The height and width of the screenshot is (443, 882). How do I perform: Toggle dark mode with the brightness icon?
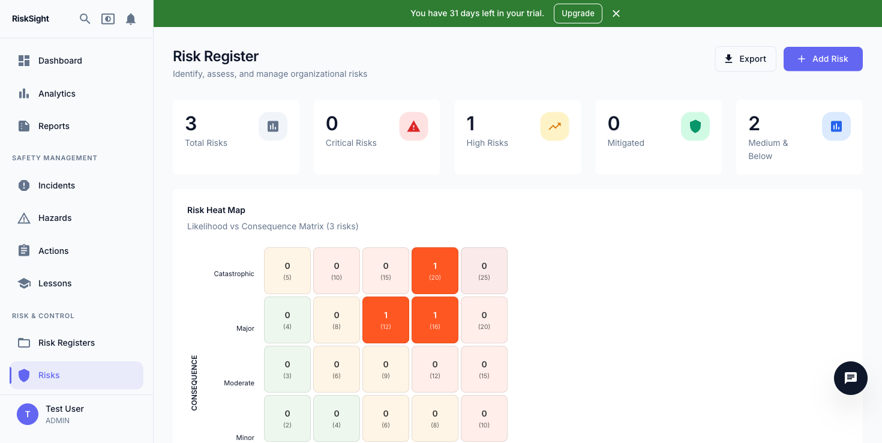[108, 19]
